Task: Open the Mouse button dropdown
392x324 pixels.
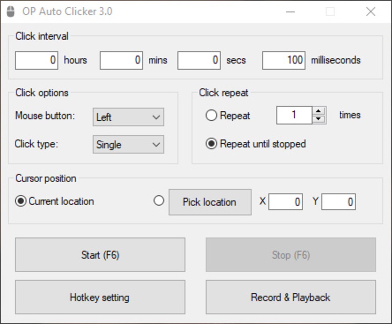Action: (128, 117)
